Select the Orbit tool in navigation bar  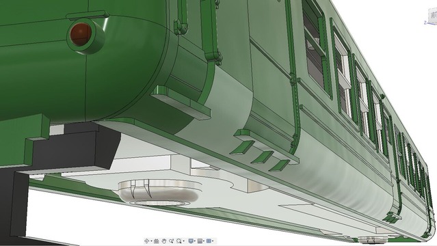coord(147,241)
